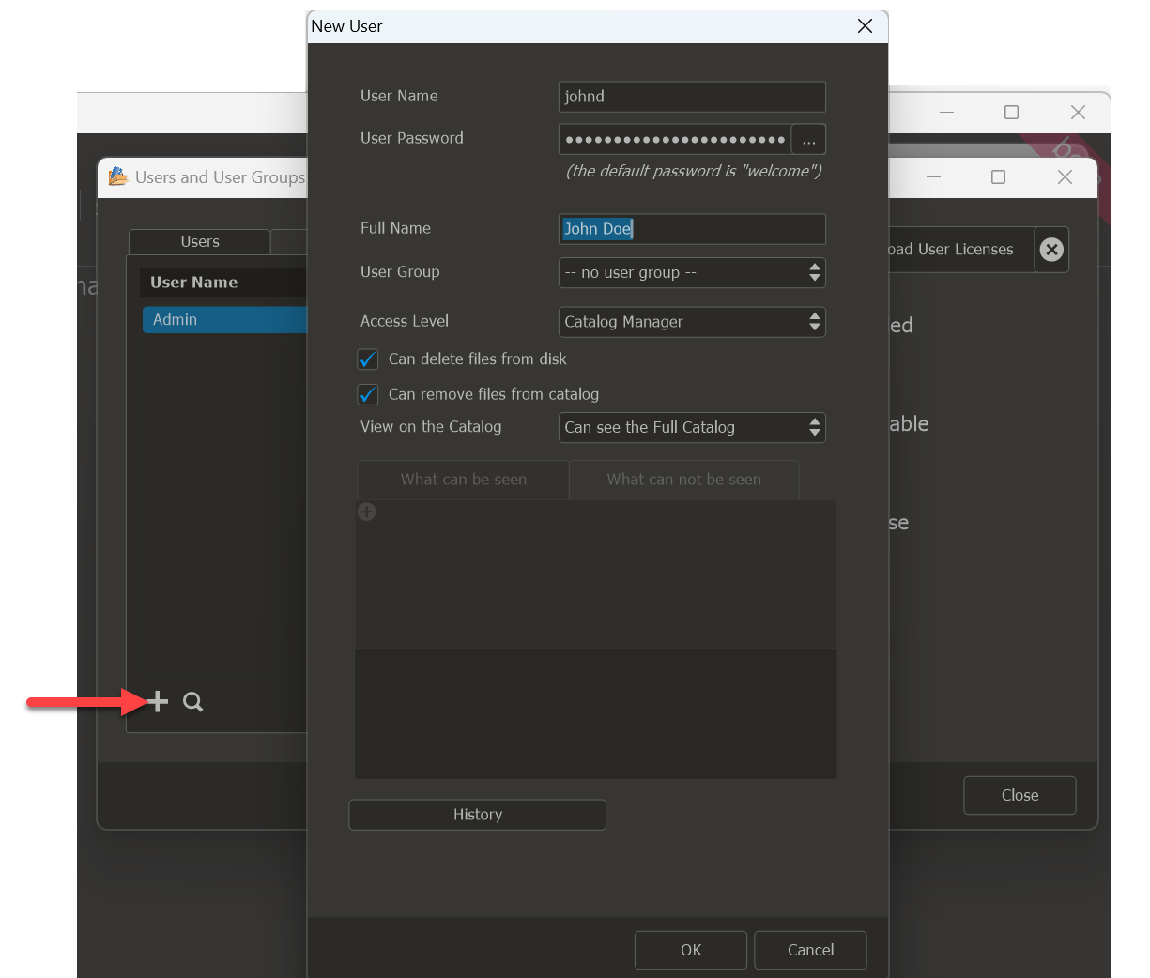Viewport: 1150px width, 978px height.
Task: Add a new user with plus icon
Action: pos(158,701)
